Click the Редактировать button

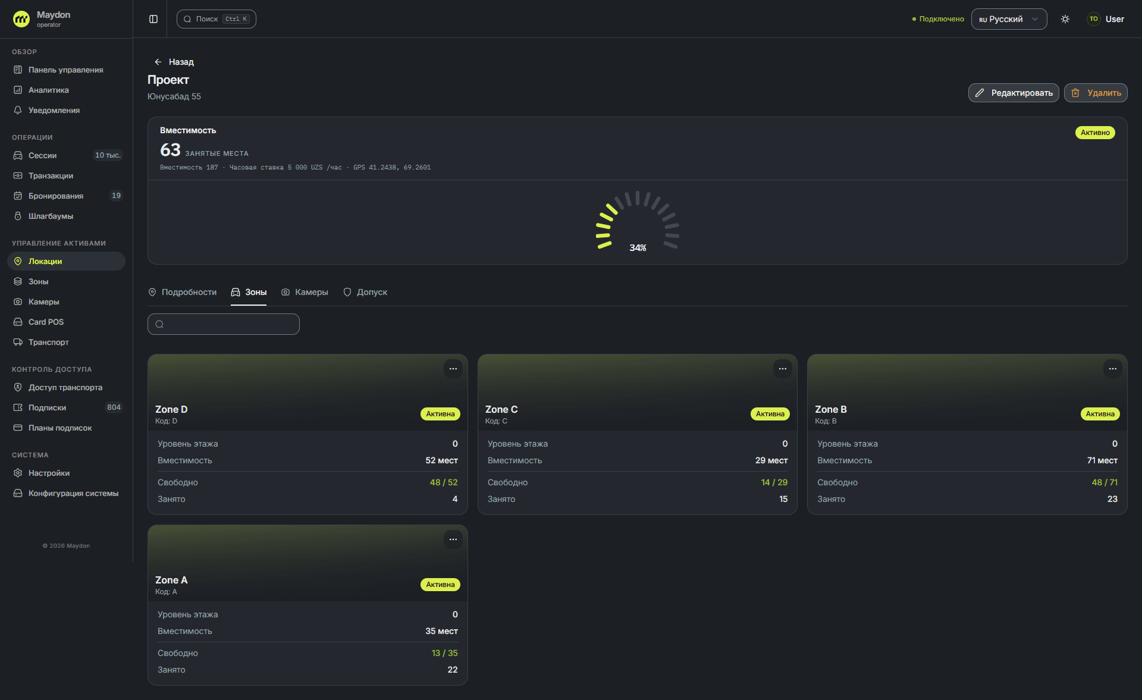tap(1014, 93)
